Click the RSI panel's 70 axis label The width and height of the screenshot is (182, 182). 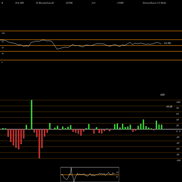3,42
